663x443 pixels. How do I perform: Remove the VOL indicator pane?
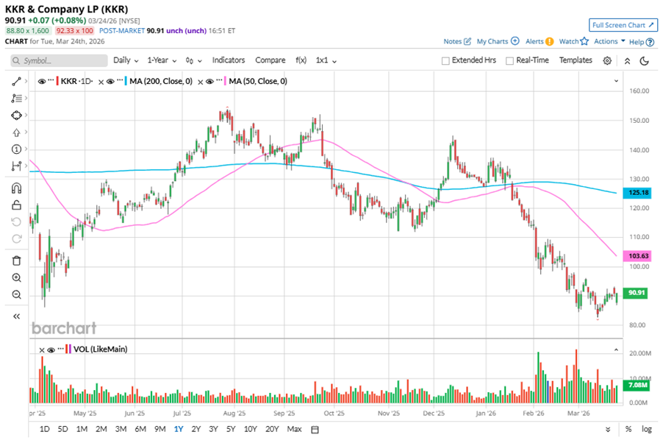tap(42, 350)
